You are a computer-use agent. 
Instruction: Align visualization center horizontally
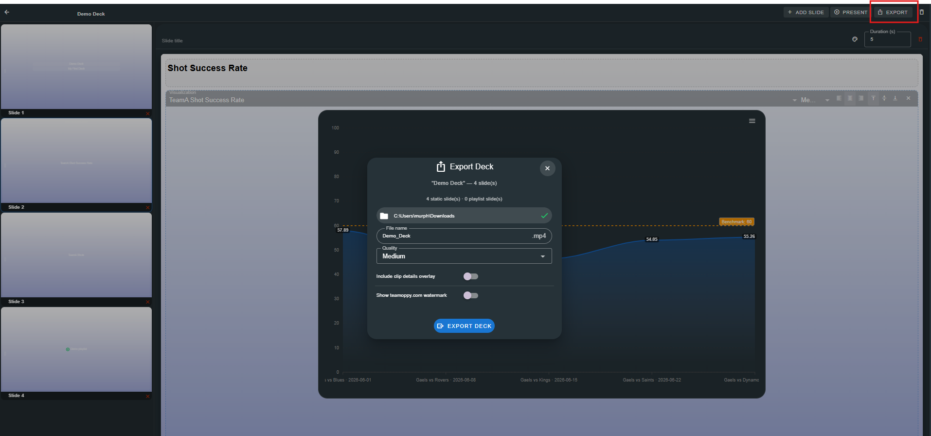850,98
